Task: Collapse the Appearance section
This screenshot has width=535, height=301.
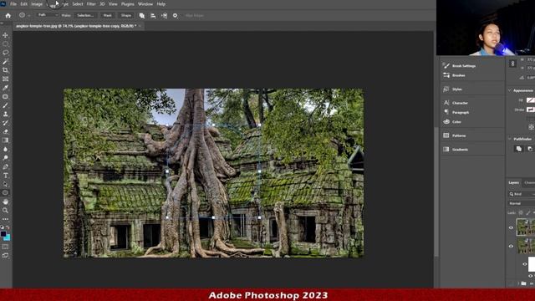Action: 510,90
